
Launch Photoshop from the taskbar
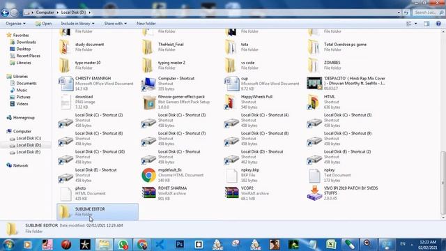point(180,245)
